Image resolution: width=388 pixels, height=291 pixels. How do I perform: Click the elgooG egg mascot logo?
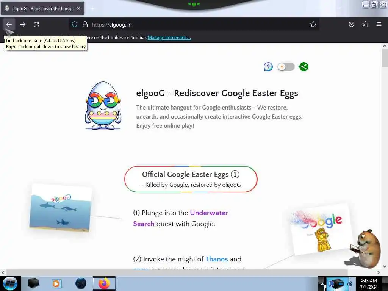(103, 106)
